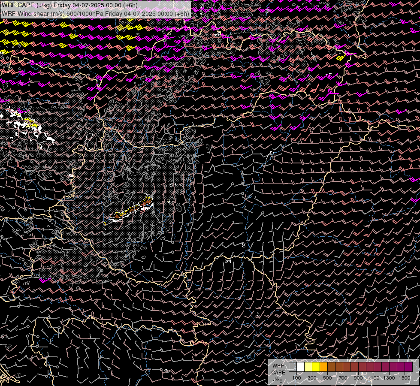420x386 pixels.
Task: Select the white CAPE legend swatch
Action: 300,367
